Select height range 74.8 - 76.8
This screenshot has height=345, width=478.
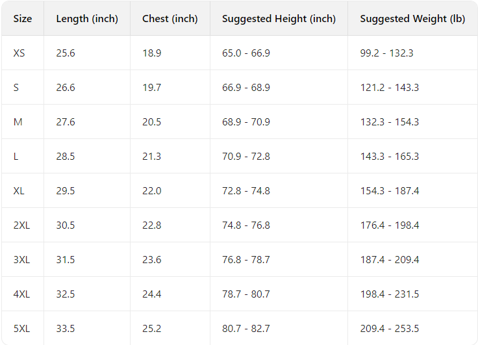[246, 225]
